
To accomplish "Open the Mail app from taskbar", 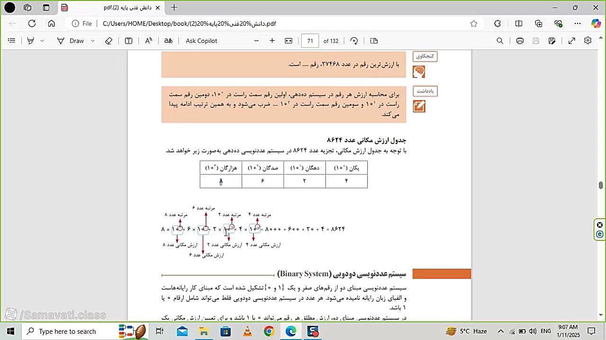I will (182, 331).
